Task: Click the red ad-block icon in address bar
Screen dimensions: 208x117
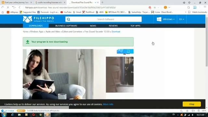Action: (150, 7)
